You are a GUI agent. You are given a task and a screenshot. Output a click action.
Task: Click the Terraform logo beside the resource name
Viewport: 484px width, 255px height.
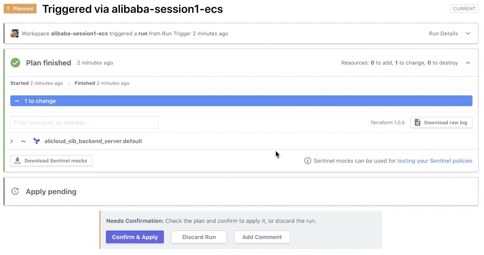point(36,141)
